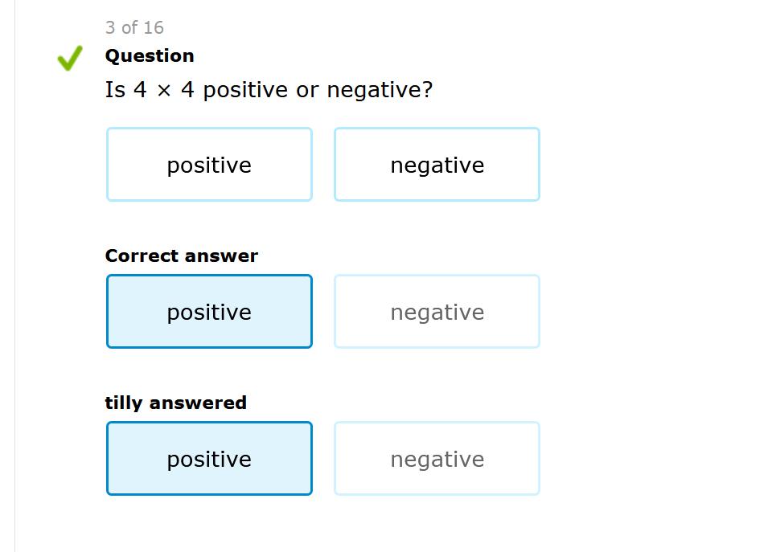Select the top 'positive' answer choice
This screenshot has height=552, width=772.
pos(209,165)
